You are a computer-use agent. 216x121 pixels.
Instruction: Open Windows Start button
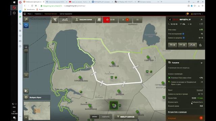(x=14, y=2)
